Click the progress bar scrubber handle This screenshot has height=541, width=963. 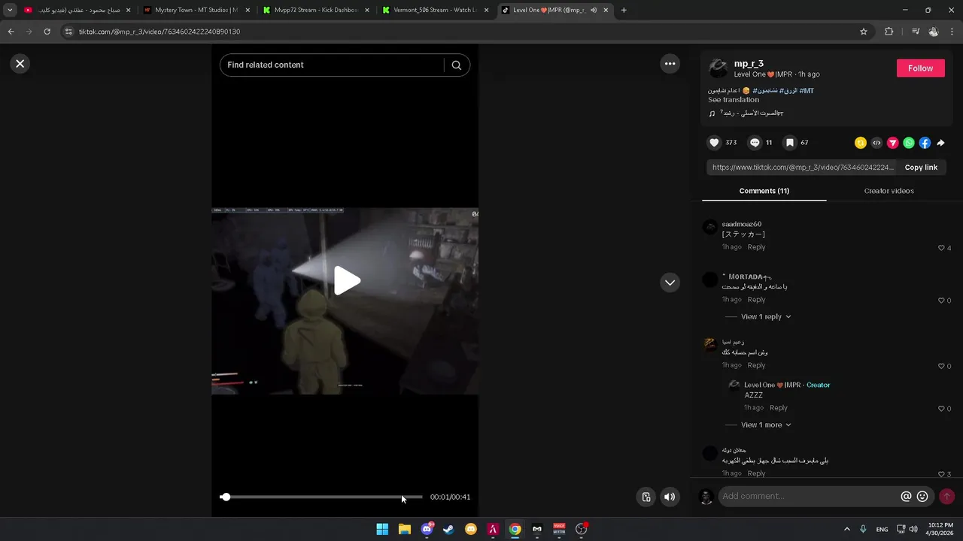click(x=225, y=497)
